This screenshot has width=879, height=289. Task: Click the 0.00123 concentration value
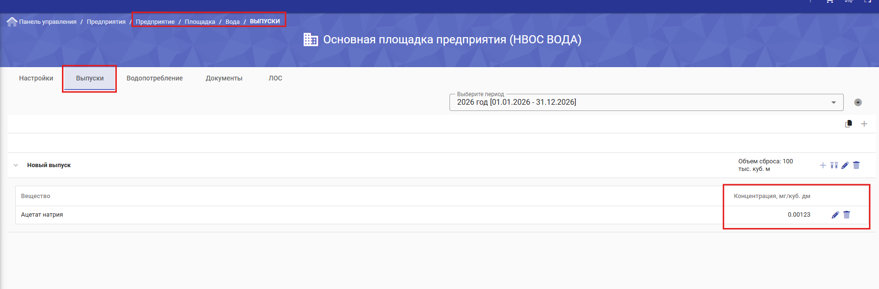pyautogui.click(x=799, y=215)
